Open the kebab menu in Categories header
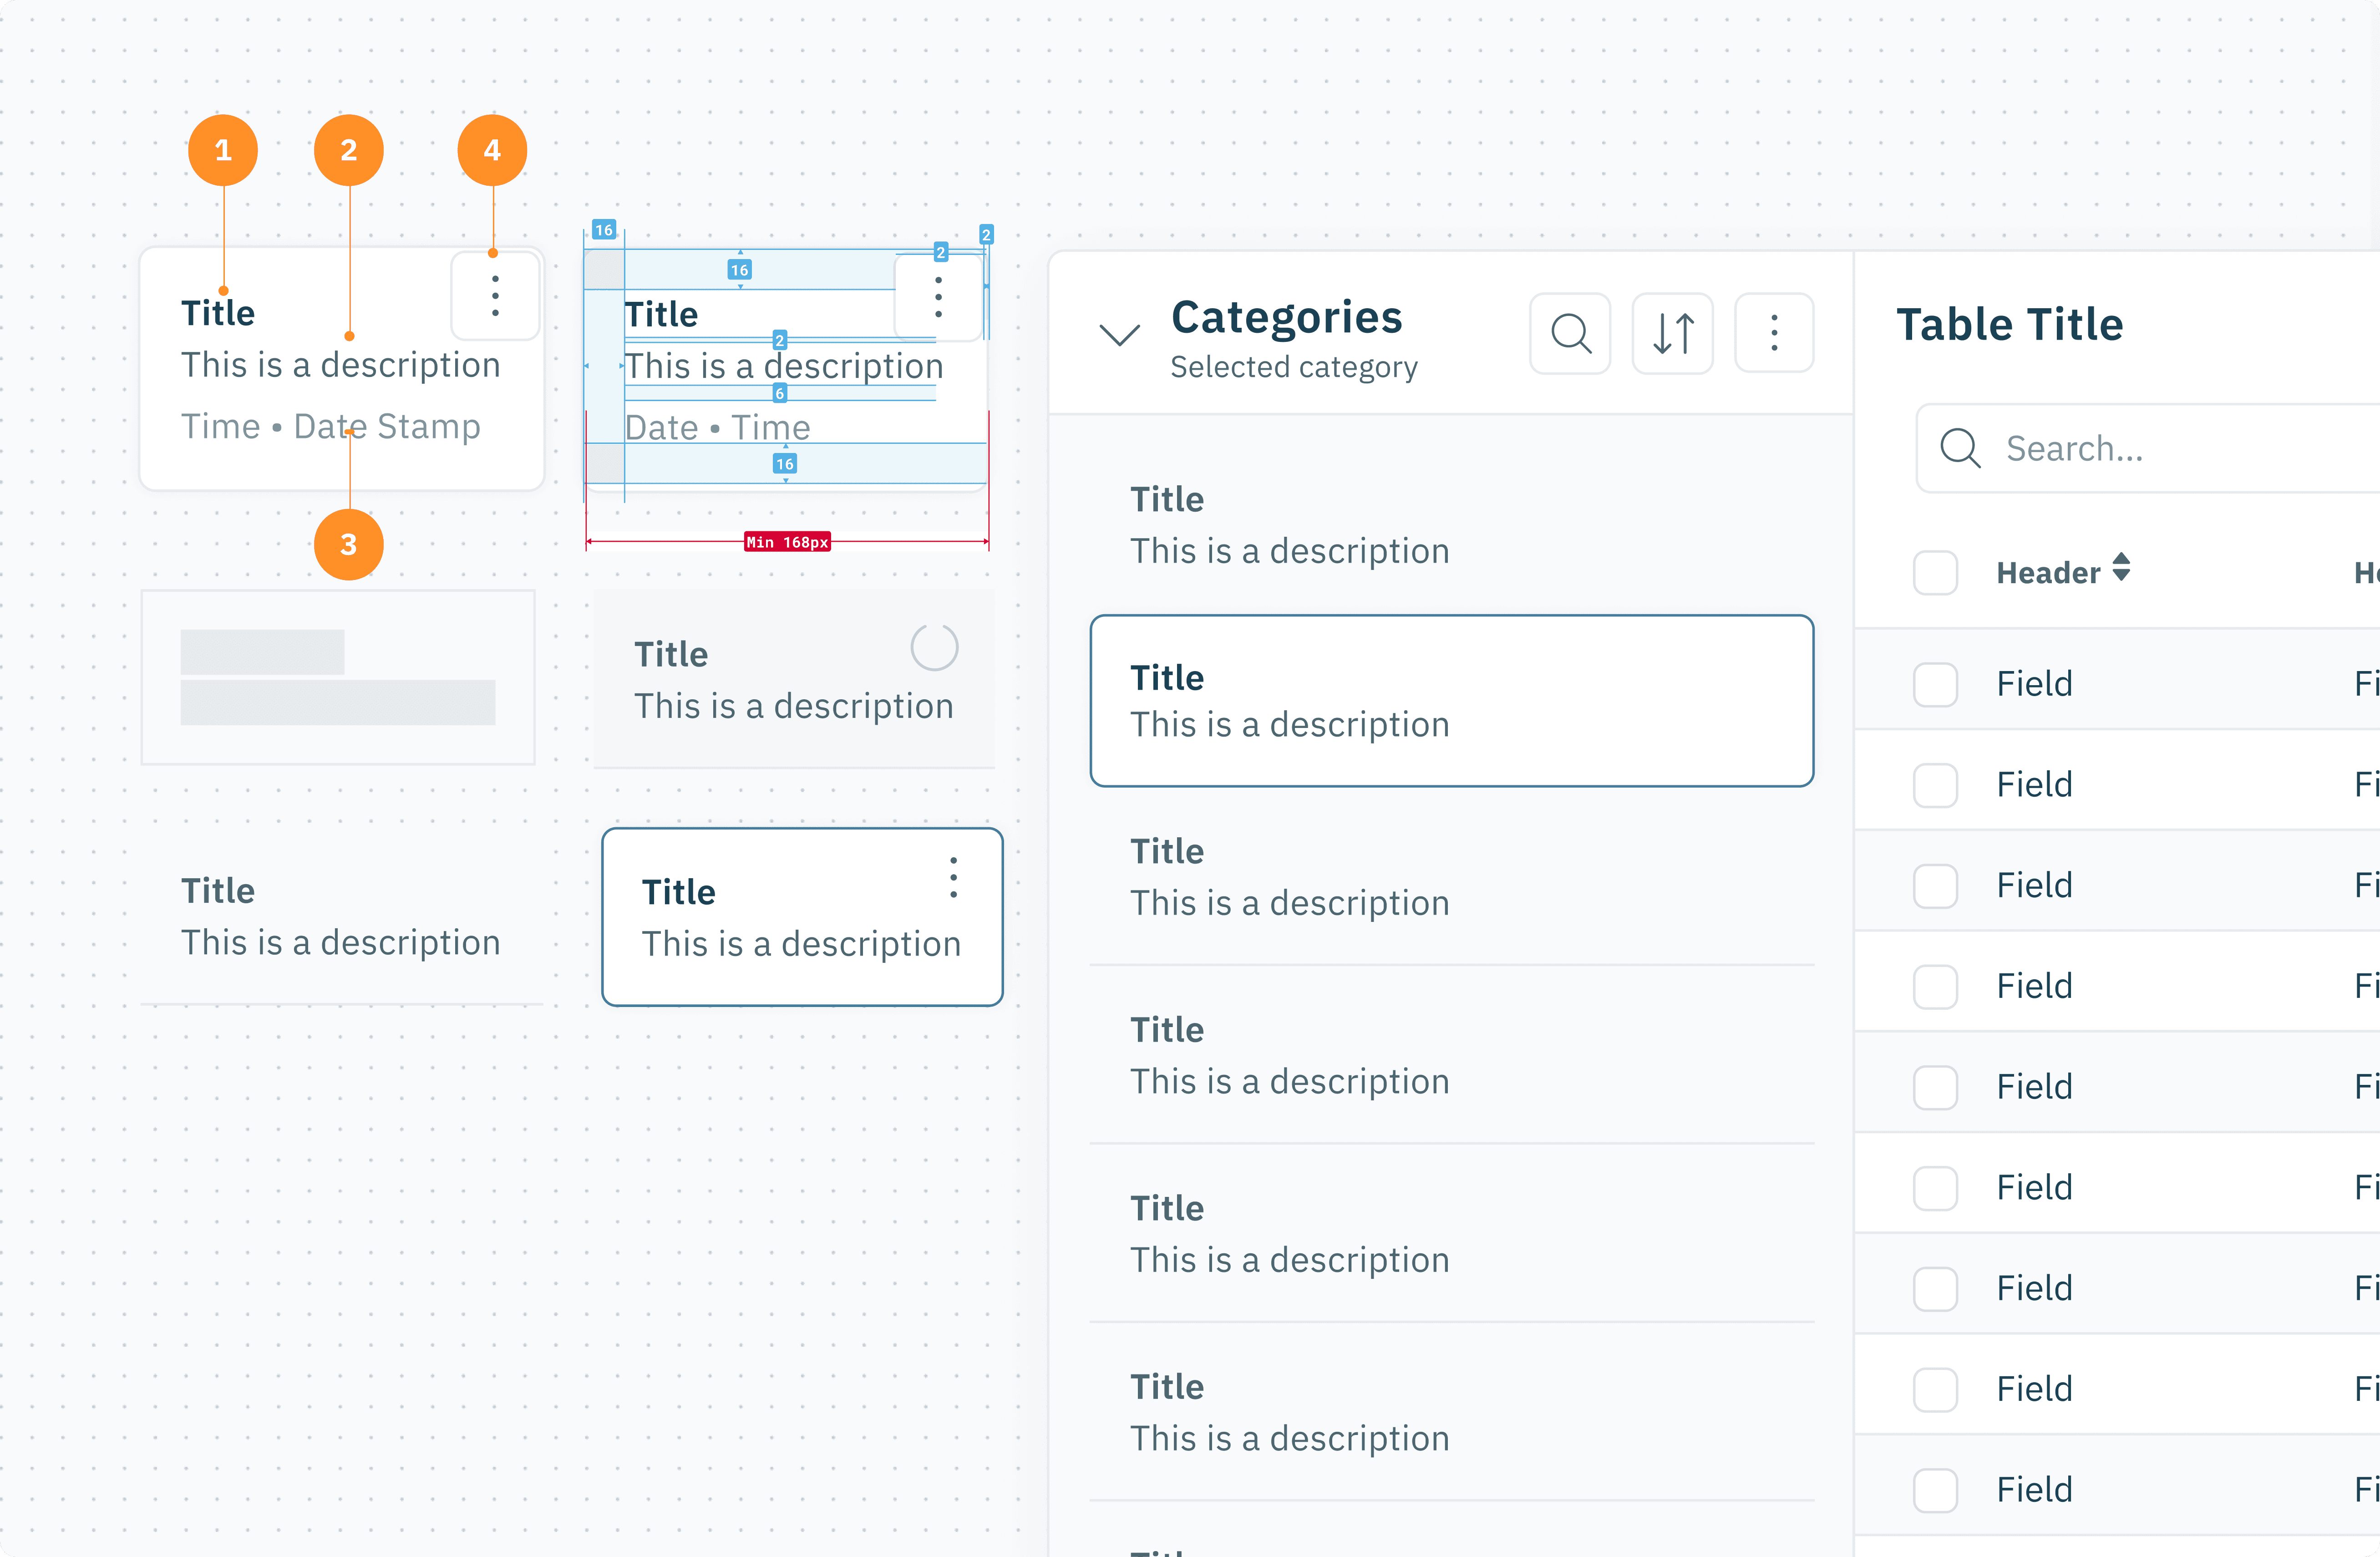Screen dimensions: 2380x1557 click(x=1774, y=333)
